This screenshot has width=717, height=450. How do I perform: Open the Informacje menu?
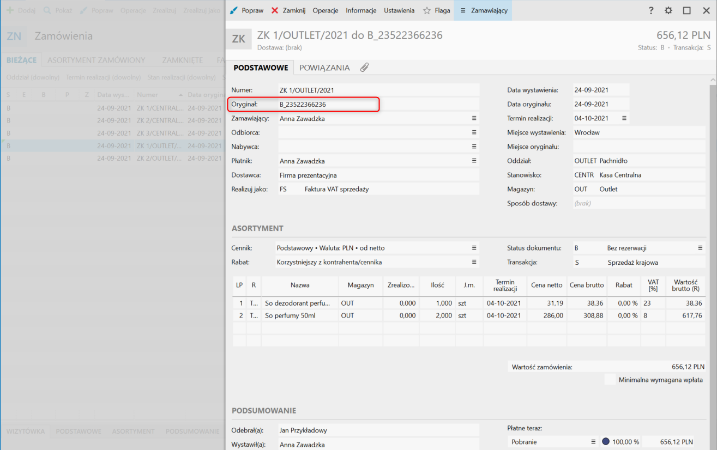tap(361, 10)
